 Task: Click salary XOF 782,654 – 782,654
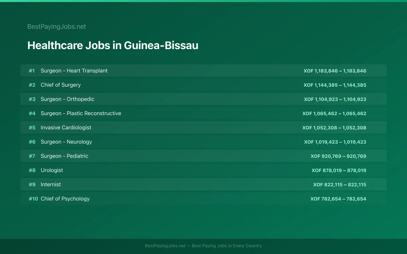coord(338,199)
